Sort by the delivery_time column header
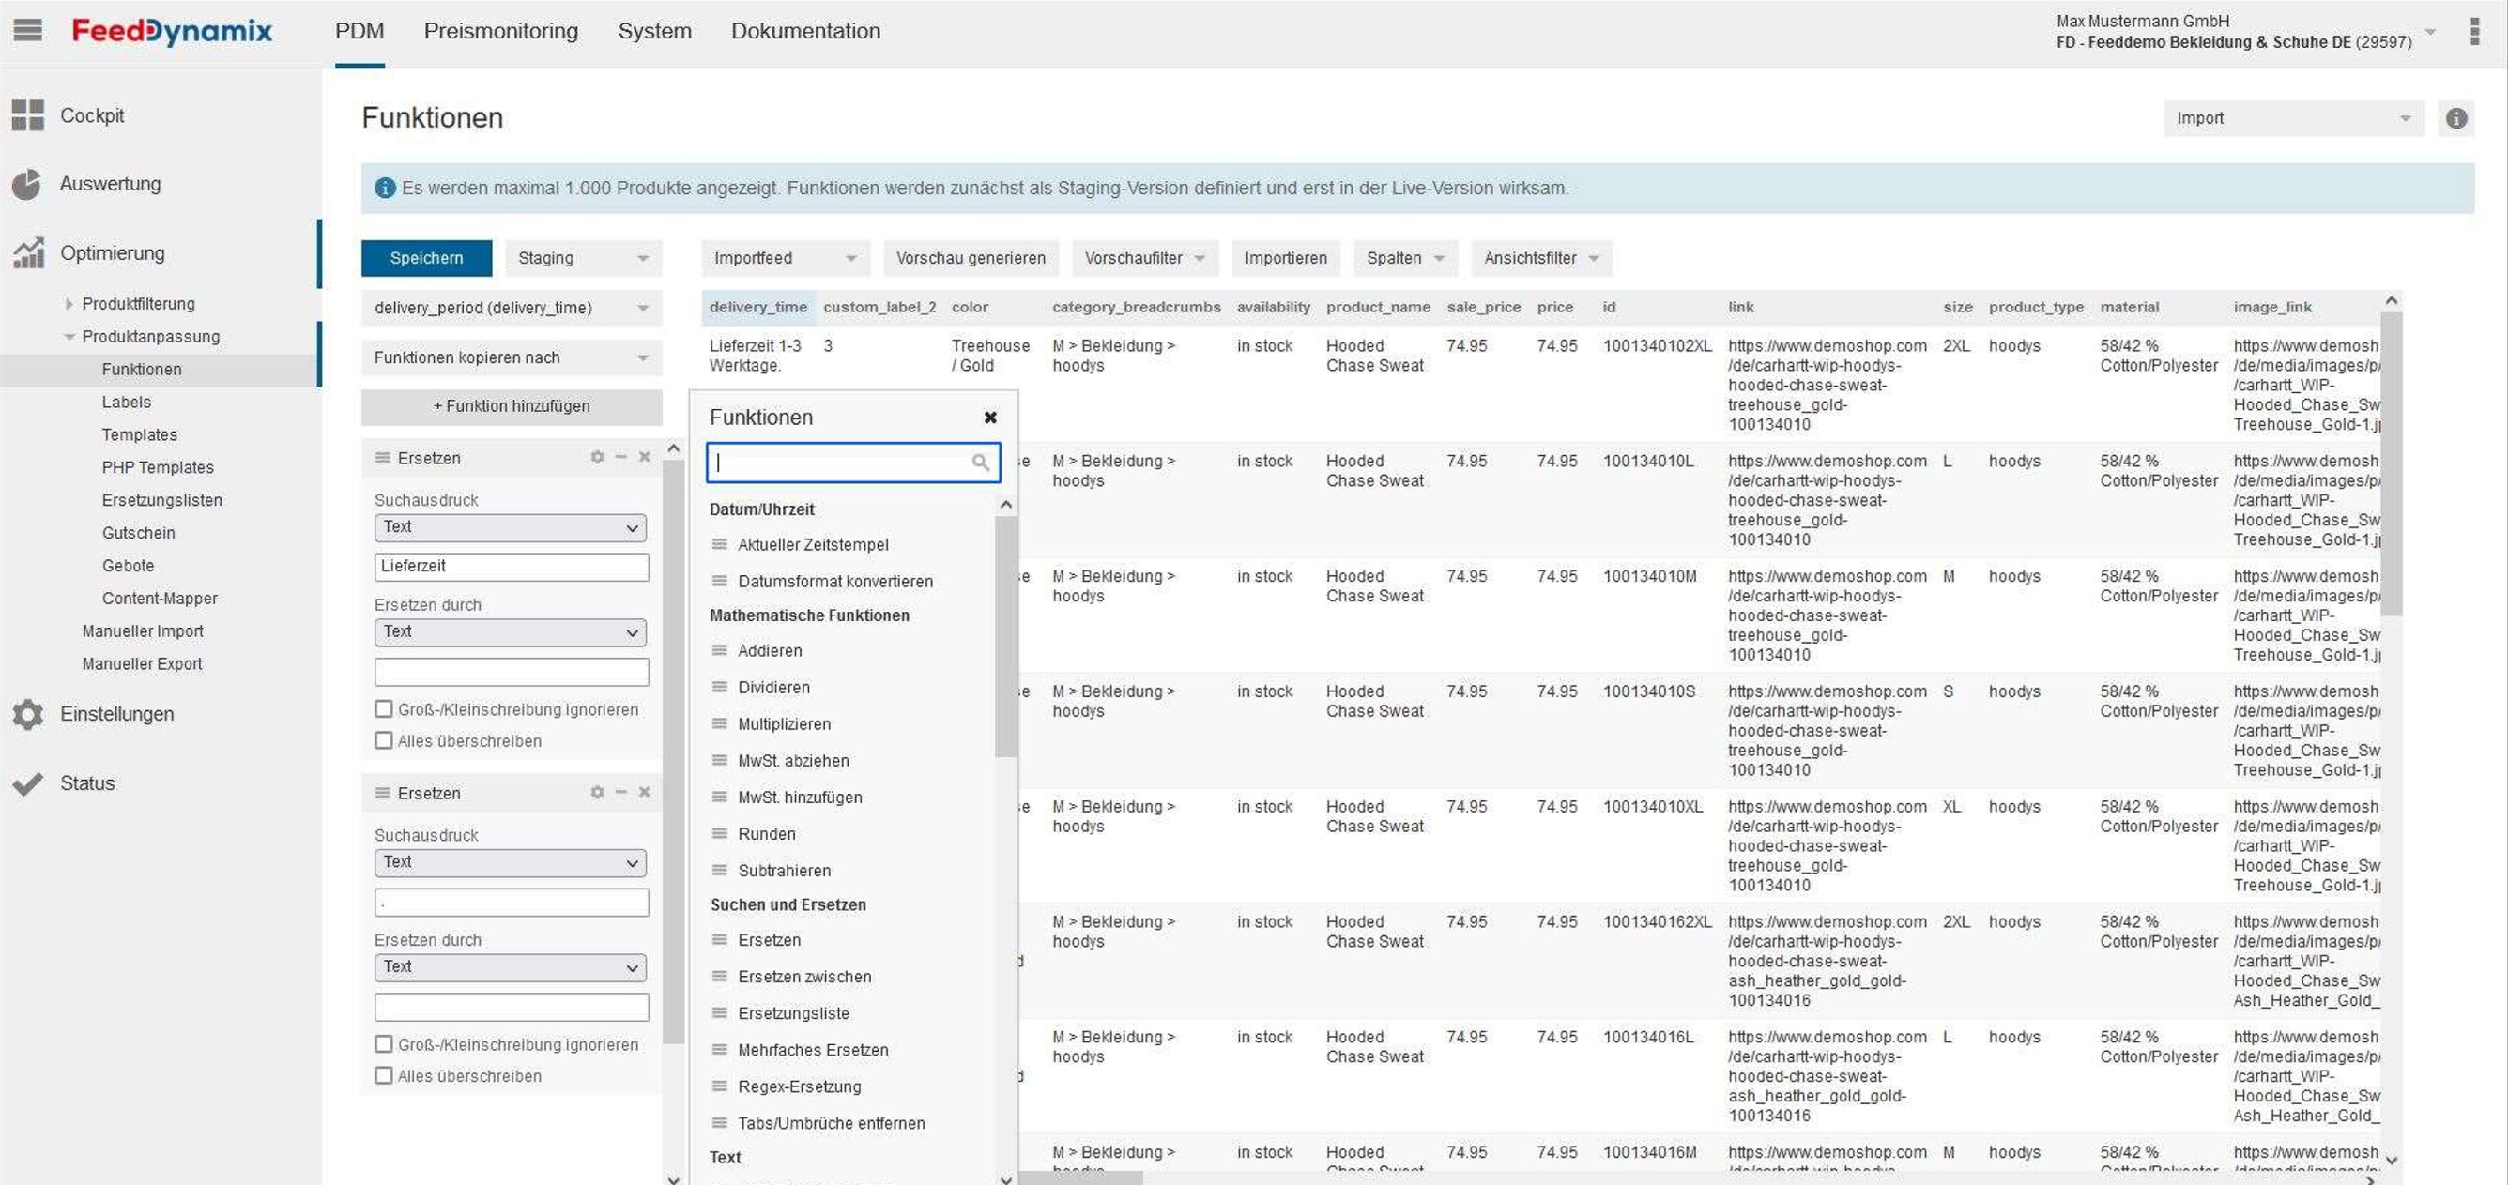Screen dimensions: 2508x1185 tap(758, 308)
